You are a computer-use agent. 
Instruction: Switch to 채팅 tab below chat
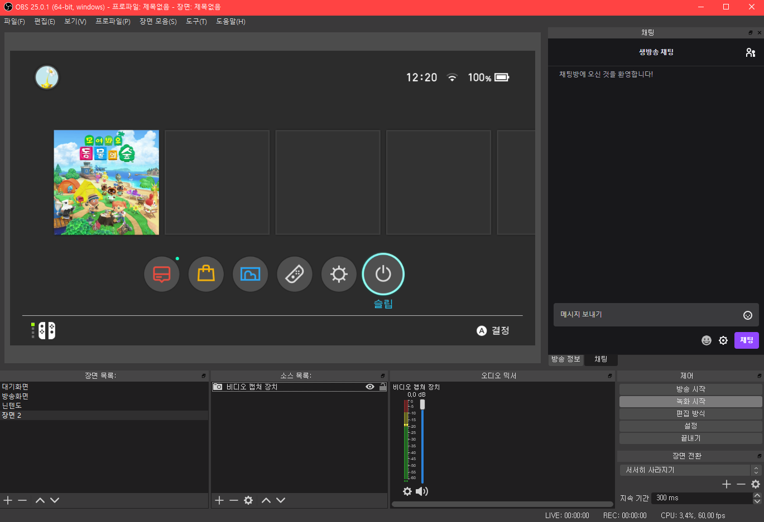pos(601,359)
